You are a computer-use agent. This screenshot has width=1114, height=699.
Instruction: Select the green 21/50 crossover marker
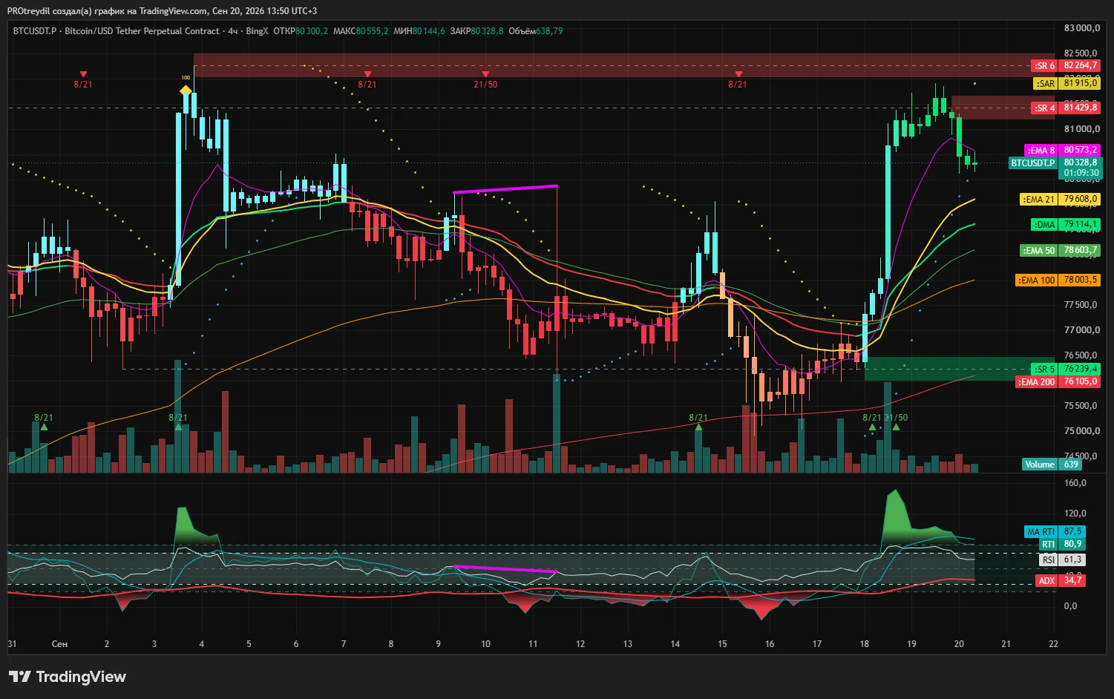tap(896, 421)
